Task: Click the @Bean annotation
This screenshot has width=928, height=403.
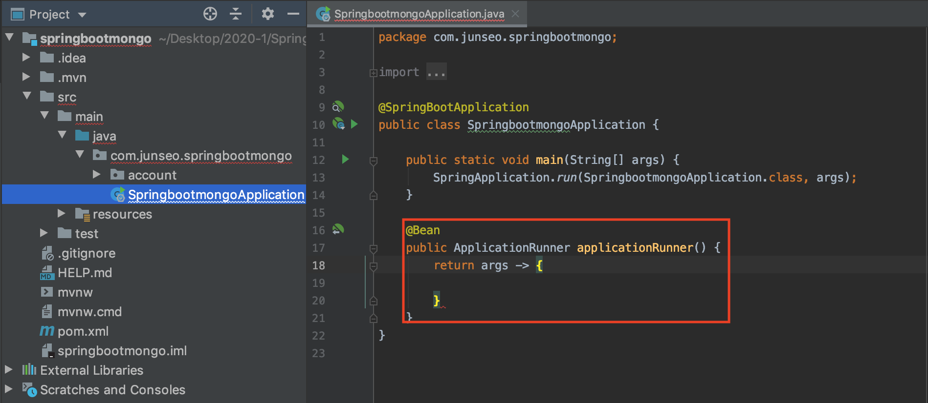Action: (423, 230)
